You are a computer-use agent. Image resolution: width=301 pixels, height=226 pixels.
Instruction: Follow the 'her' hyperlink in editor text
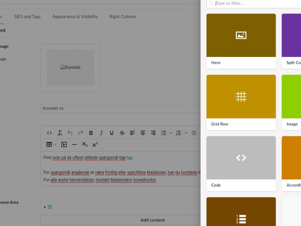point(129,158)
